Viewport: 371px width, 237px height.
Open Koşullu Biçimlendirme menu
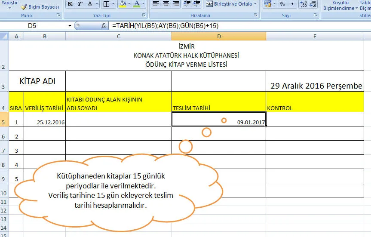(x=338, y=5)
